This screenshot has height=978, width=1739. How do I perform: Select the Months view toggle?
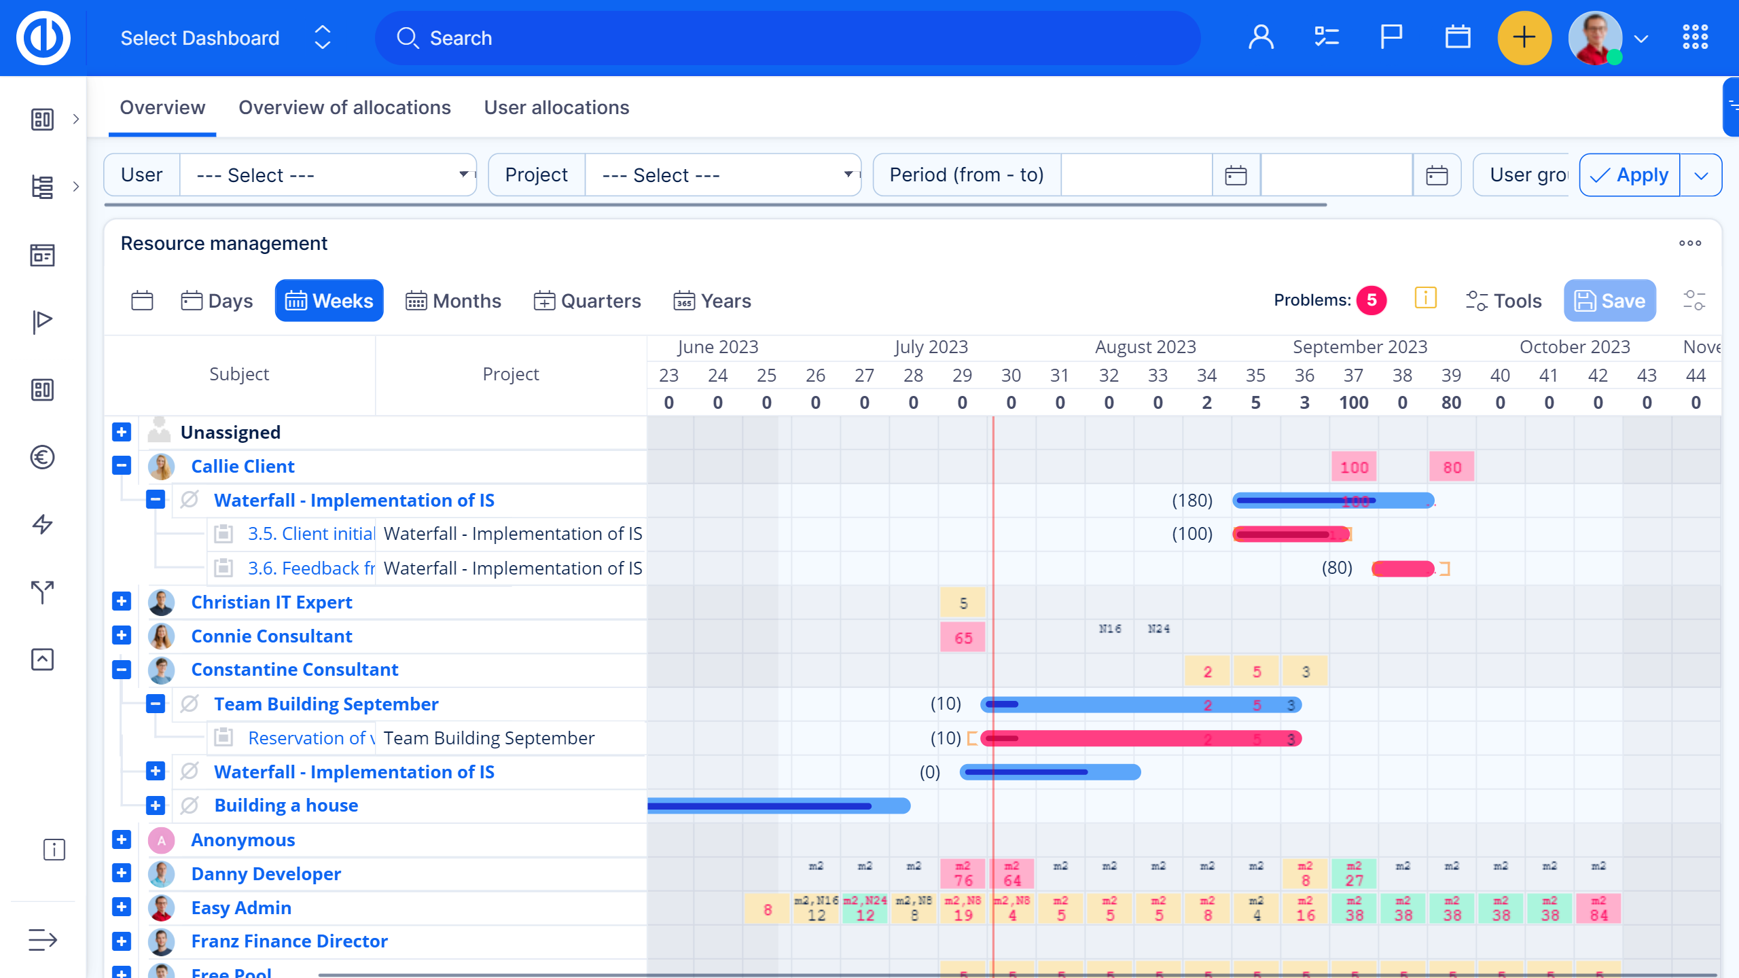(x=454, y=301)
